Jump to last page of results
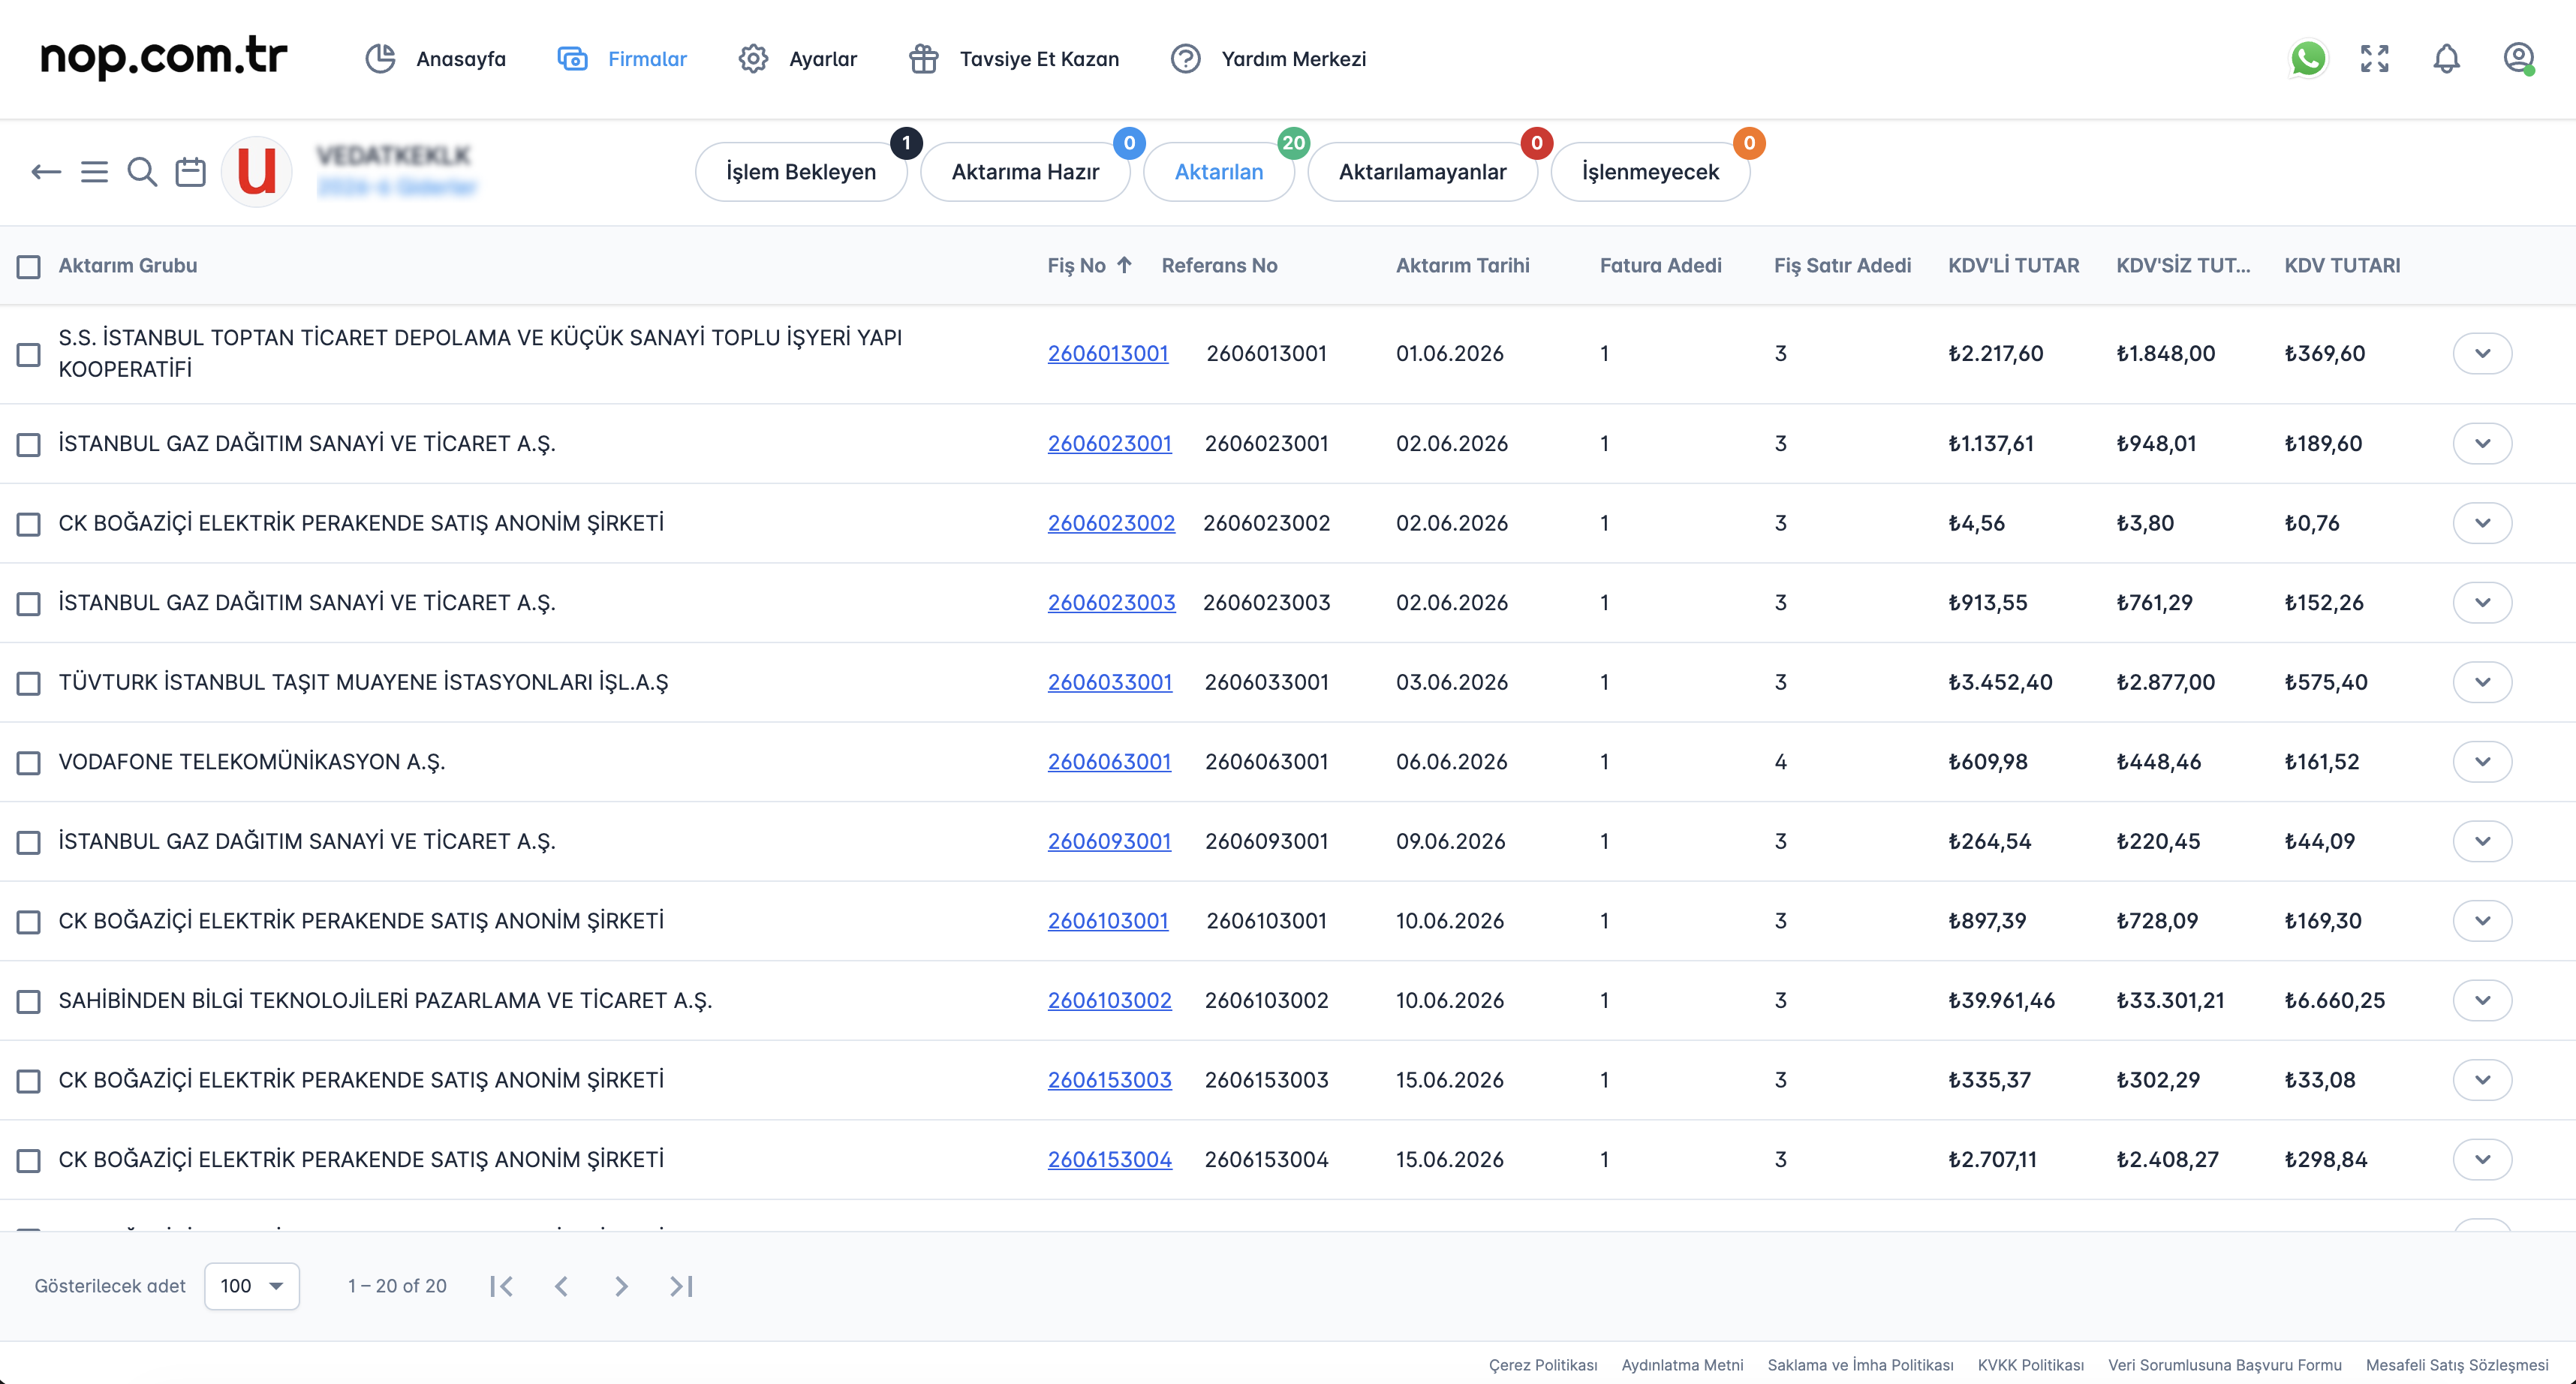 coord(681,1286)
